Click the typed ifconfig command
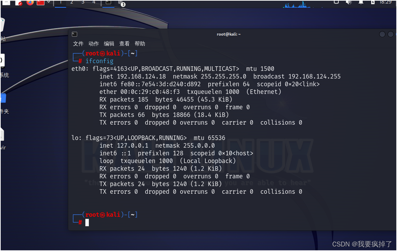 (99, 61)
